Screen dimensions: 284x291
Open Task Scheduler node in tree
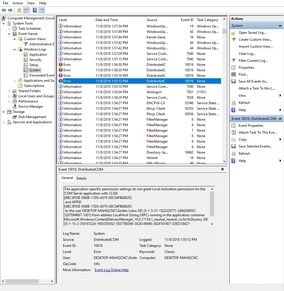coord(30,29)
